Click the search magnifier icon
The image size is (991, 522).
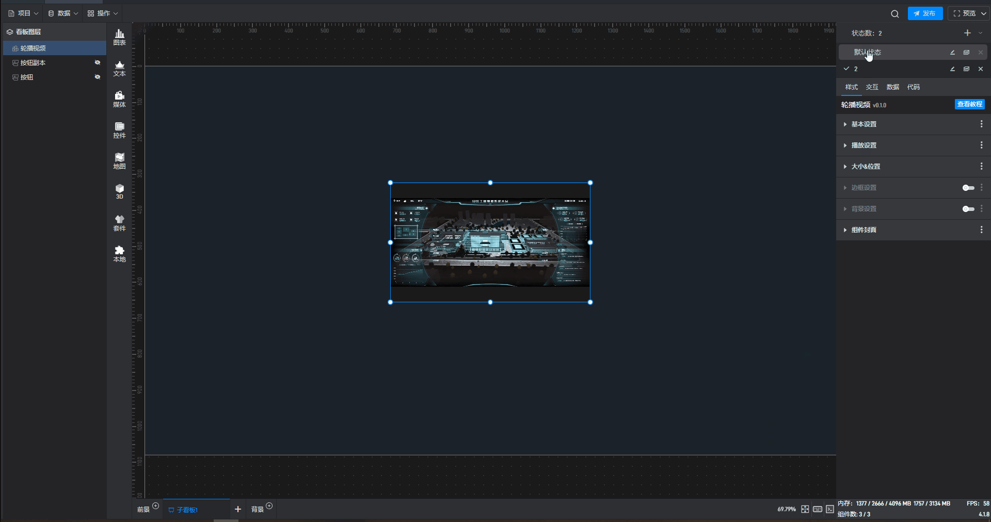894,14
